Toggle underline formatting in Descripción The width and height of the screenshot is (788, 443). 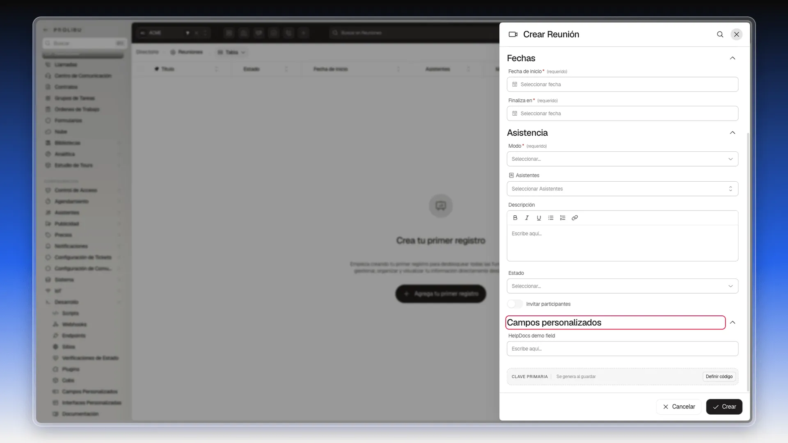pos(539,218)
